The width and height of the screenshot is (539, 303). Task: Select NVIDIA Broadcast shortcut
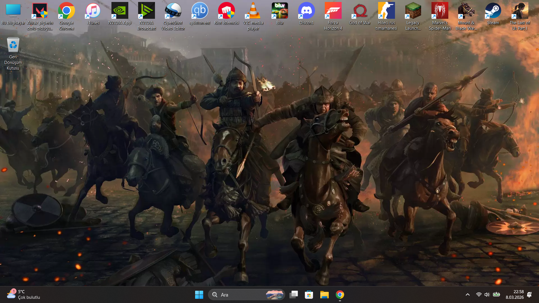(147, 16)
